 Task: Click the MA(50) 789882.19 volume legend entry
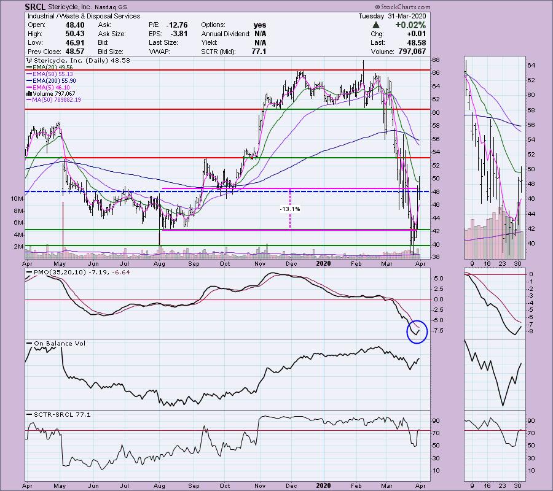coord(53,100)
